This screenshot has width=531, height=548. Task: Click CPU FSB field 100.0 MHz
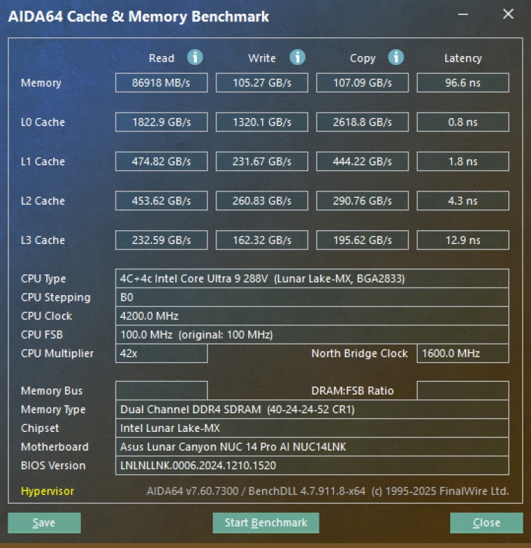tap(312, 334)
